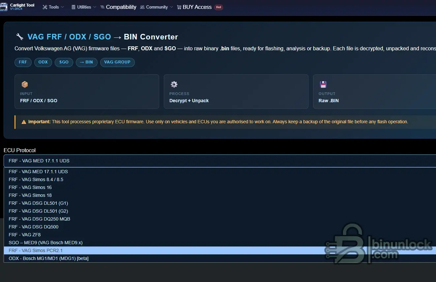Image resolution: width=436 pixels, height=282 pixels.
Task: Click the shopping cart icon
Action: coord(179,7)
